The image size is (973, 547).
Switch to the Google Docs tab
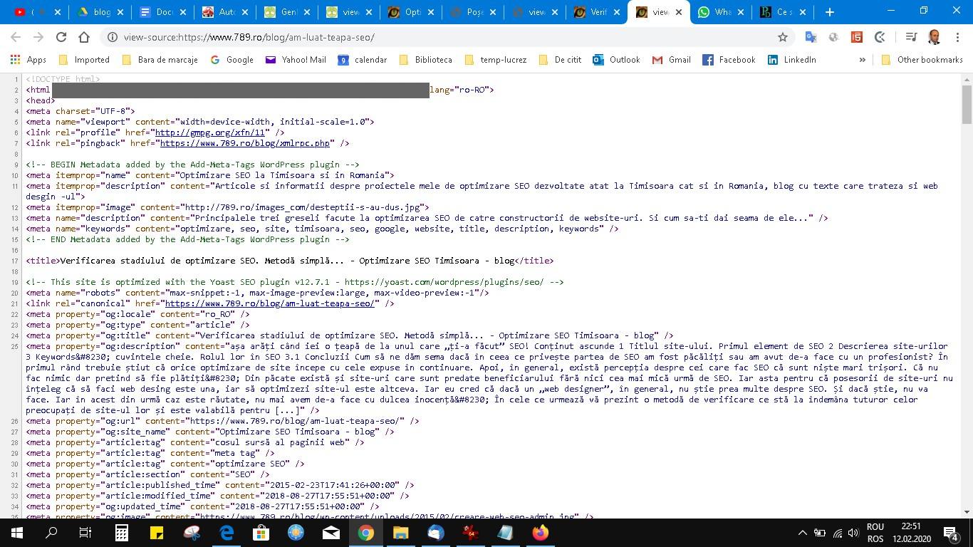(x=162, y=12)
